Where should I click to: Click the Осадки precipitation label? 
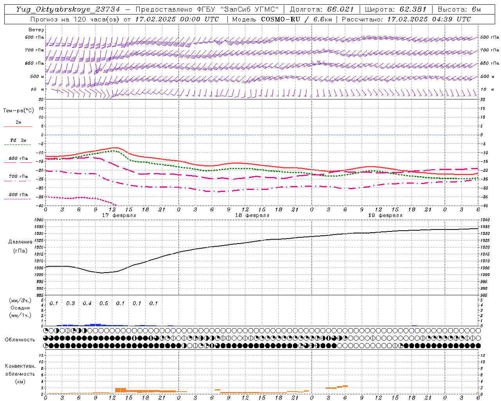(20, 308)
